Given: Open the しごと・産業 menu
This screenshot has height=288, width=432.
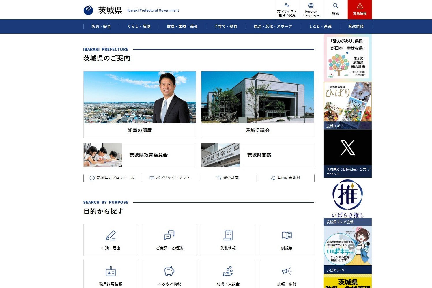Looking at the screenshot, I should click(320, 26).
